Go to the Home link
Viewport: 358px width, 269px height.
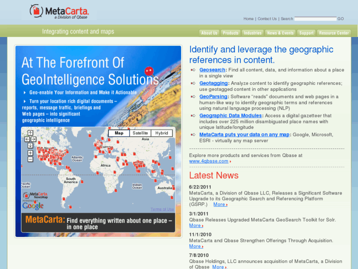(248, 19)
